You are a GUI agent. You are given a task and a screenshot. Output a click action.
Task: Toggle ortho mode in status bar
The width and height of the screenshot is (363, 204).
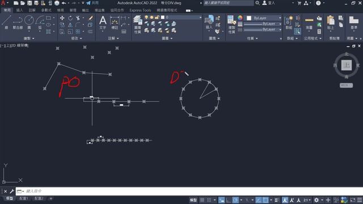[229, 200]
